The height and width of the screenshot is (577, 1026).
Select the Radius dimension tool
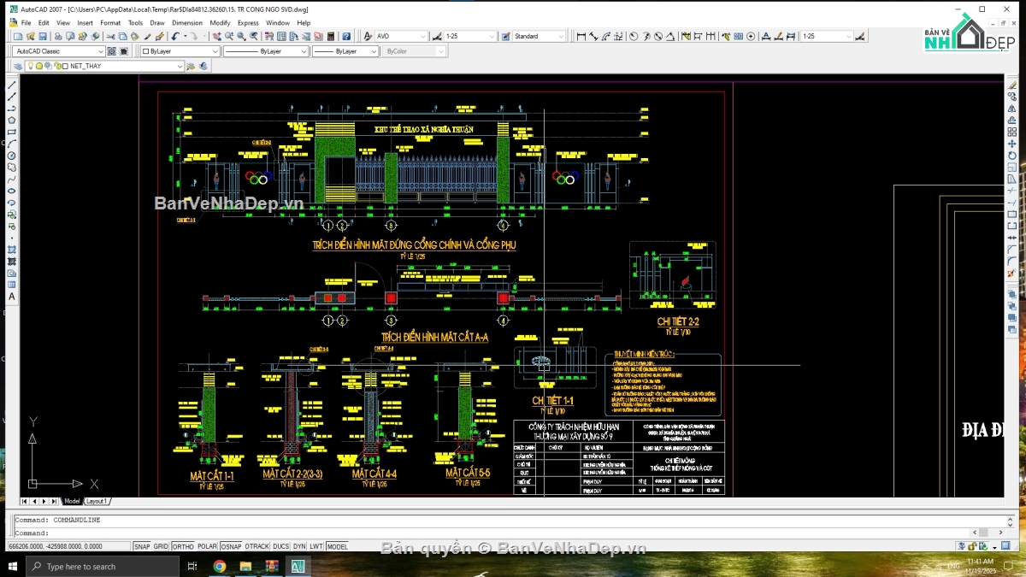[x=634, y=37]
